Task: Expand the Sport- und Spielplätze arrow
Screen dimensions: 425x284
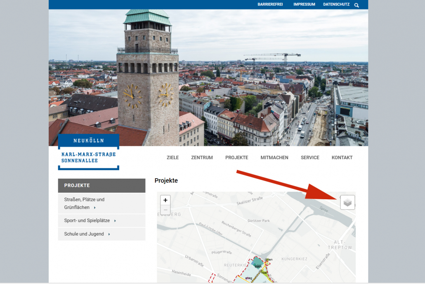Action: pos(115,221)
